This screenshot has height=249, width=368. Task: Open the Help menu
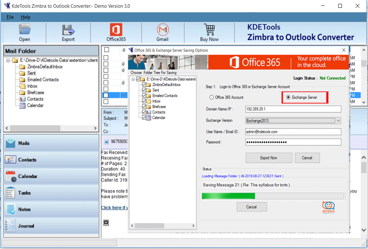tap(25, 17)
